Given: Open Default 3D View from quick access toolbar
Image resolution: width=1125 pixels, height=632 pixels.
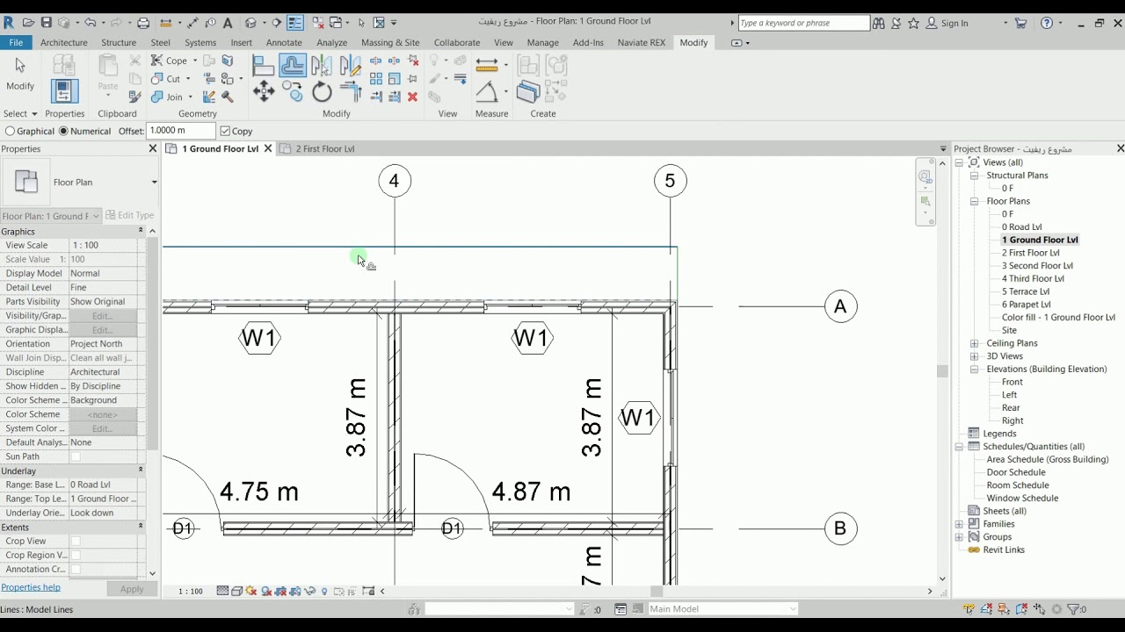Looking at the screenshot, I should pos(250,23).
